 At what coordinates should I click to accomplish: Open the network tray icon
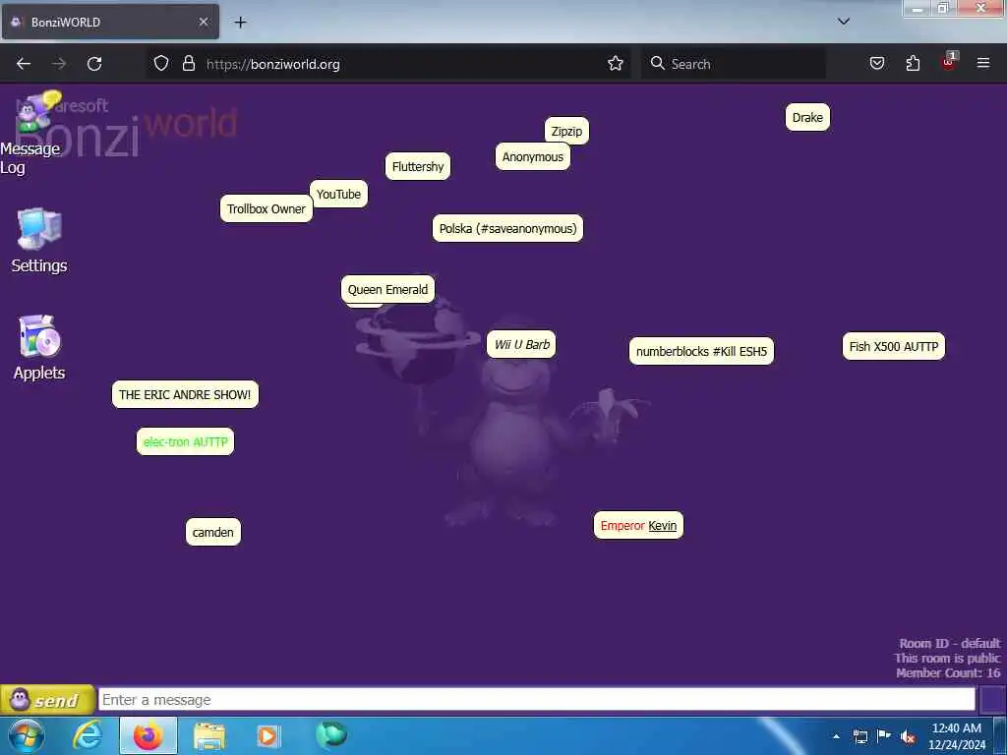(x=859, y=736)
